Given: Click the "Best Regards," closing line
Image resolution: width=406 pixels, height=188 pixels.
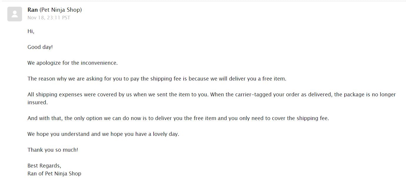Looking at the screenshot, I should point(44,166).
